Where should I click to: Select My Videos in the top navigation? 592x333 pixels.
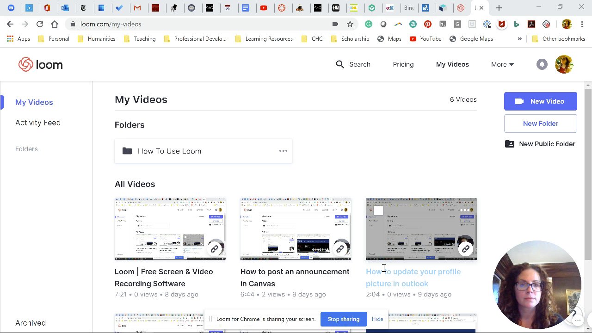click(x=452, y=64)
